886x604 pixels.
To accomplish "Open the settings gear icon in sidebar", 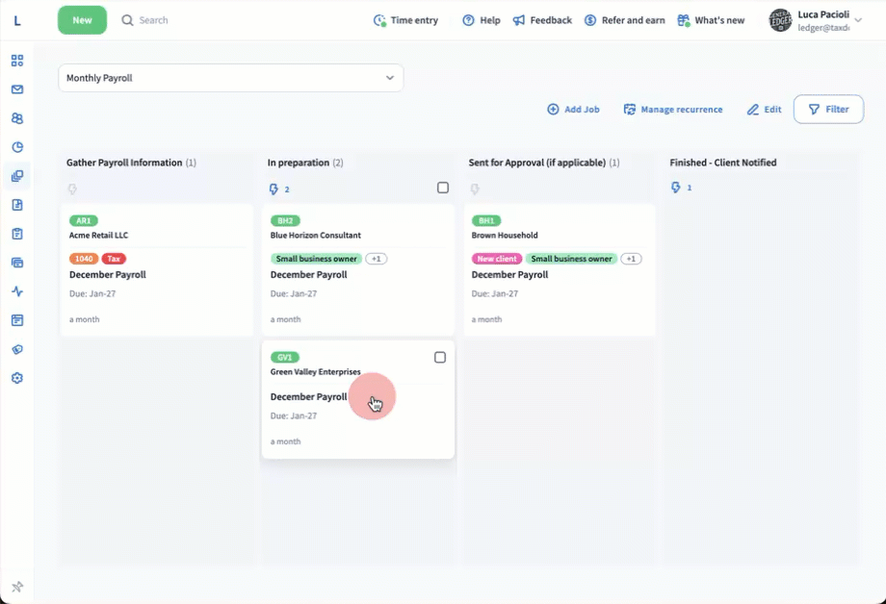I will (17, 378).
